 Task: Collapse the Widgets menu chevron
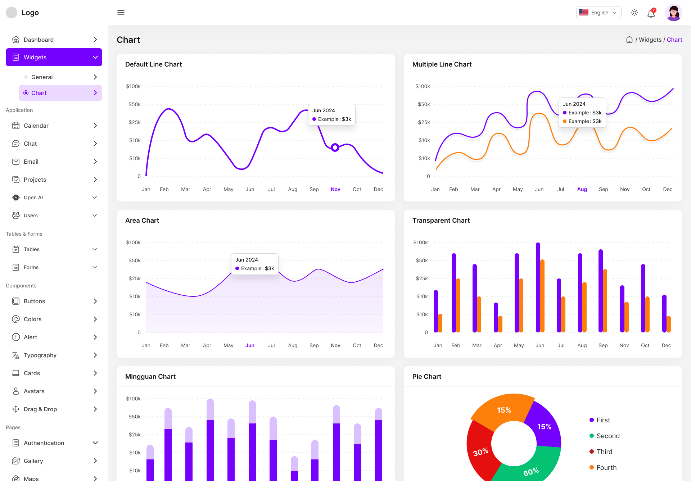point(95,57)
